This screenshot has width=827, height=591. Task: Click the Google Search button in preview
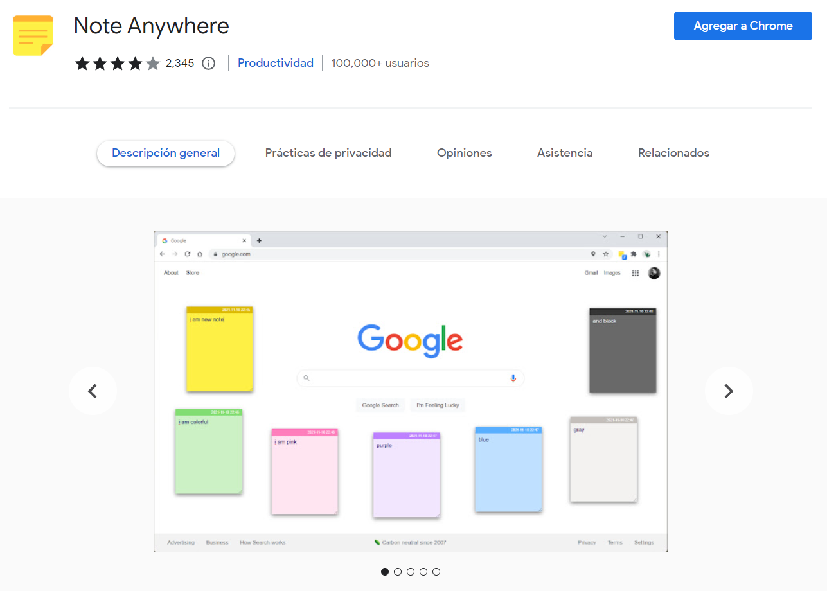point(380,405)
